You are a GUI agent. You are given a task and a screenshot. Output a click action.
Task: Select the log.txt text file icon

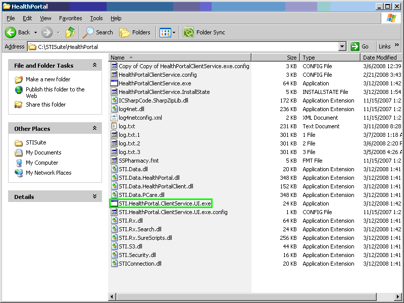point(114,126)
